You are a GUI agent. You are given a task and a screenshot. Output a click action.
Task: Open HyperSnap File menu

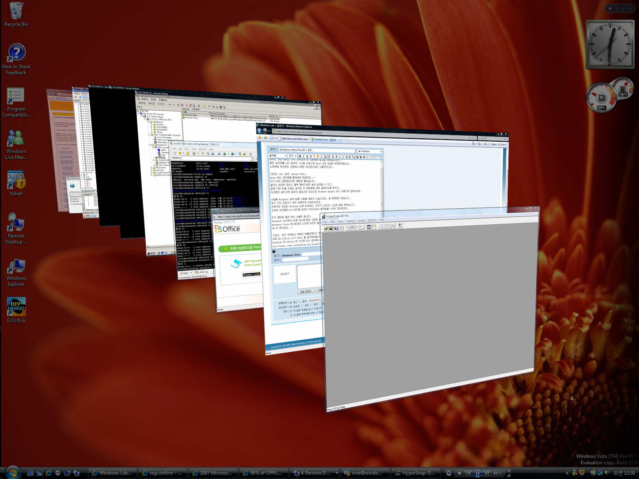325,222
